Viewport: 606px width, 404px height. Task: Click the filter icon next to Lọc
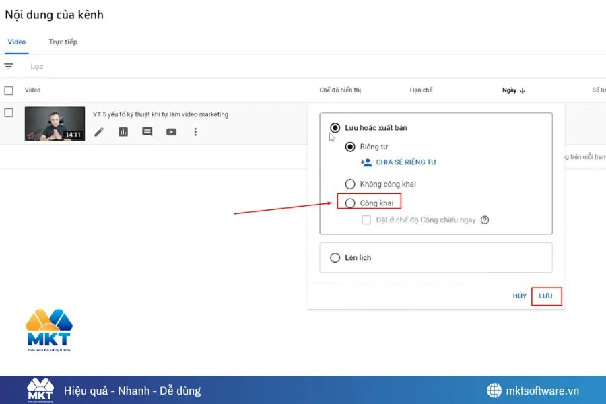click(9, 66)
